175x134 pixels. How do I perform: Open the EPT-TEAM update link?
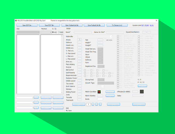pyautogui.click(x=145, y=25)
